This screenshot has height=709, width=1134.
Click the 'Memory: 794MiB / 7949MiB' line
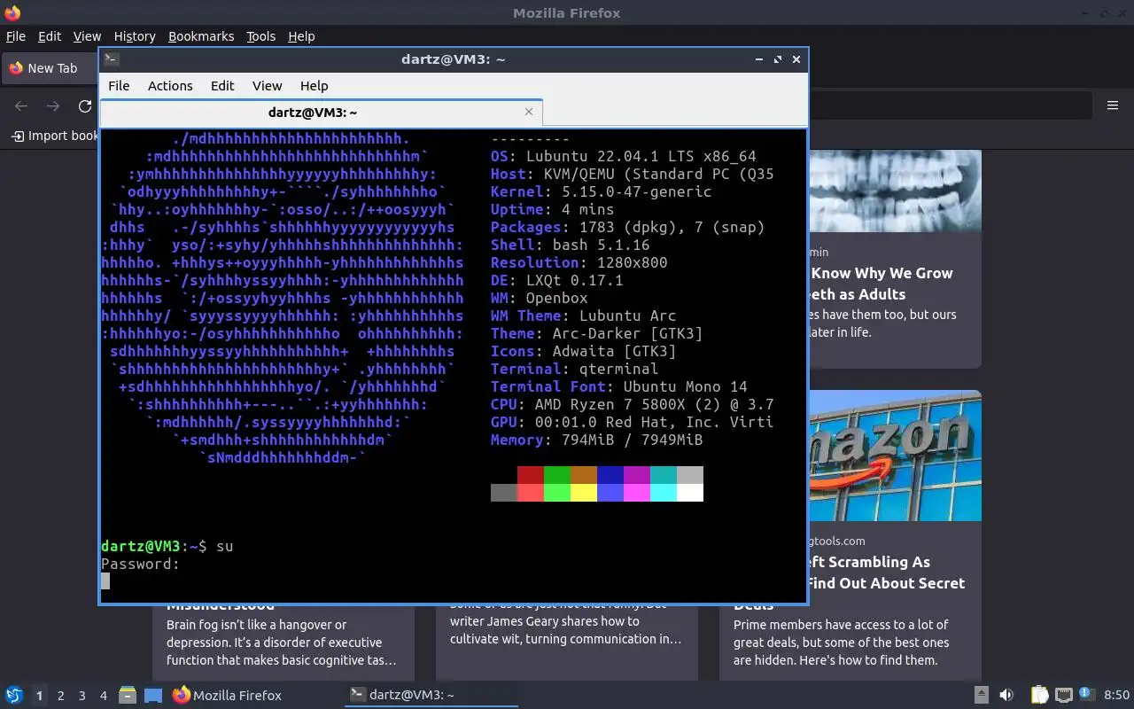point(597,440)
